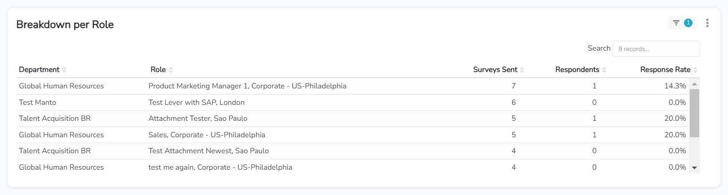Click the scrollbar up arrow
Image resolution: width=728 pixels, height=195 pixels.
click(x=695, y=84)
